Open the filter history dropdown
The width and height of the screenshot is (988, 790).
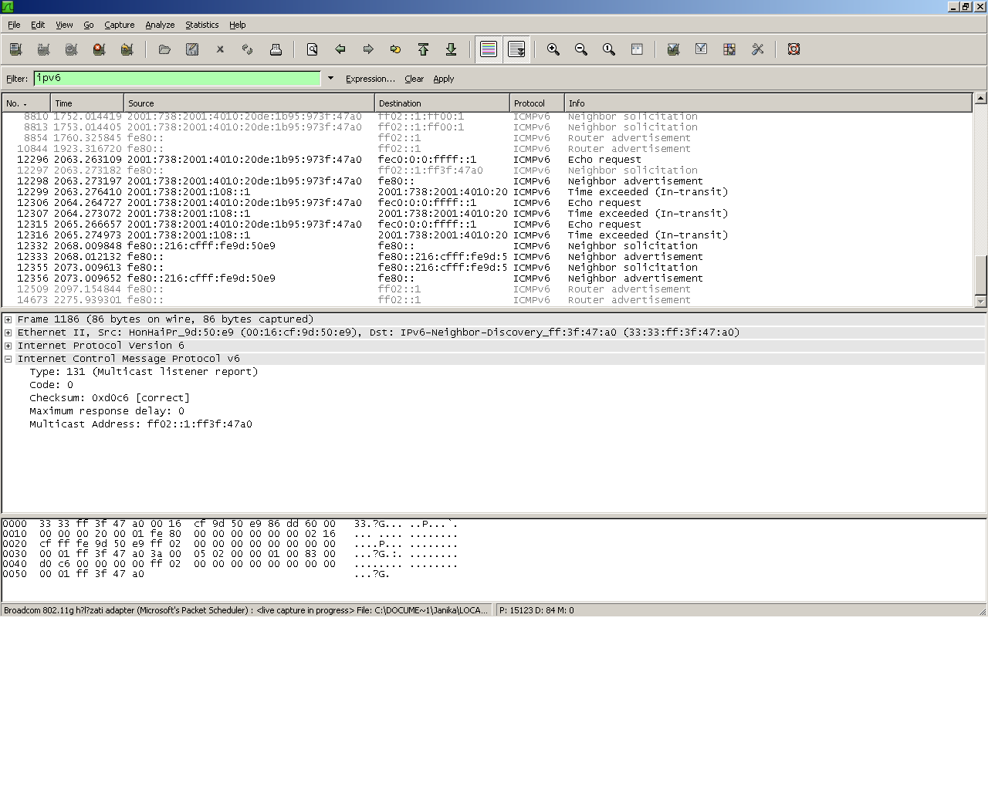coord(330,78)
